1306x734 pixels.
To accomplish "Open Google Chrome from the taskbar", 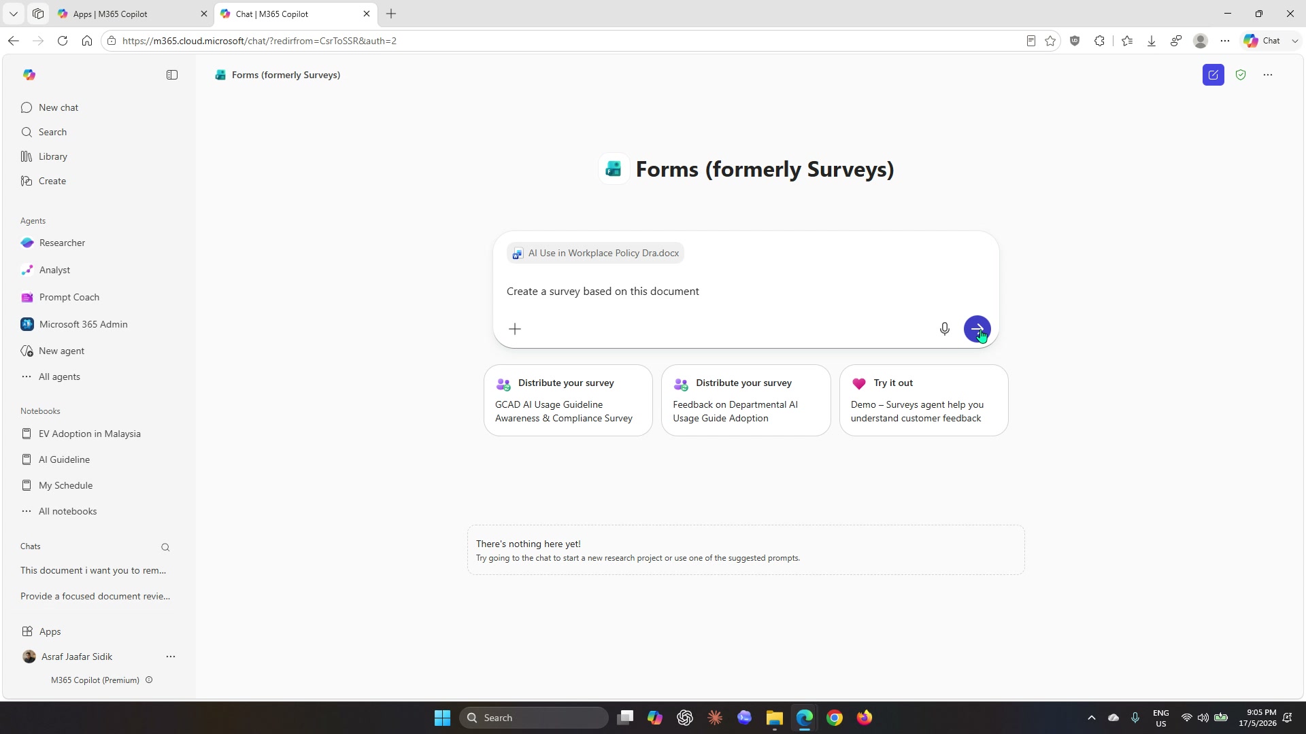I will point(835,718).
